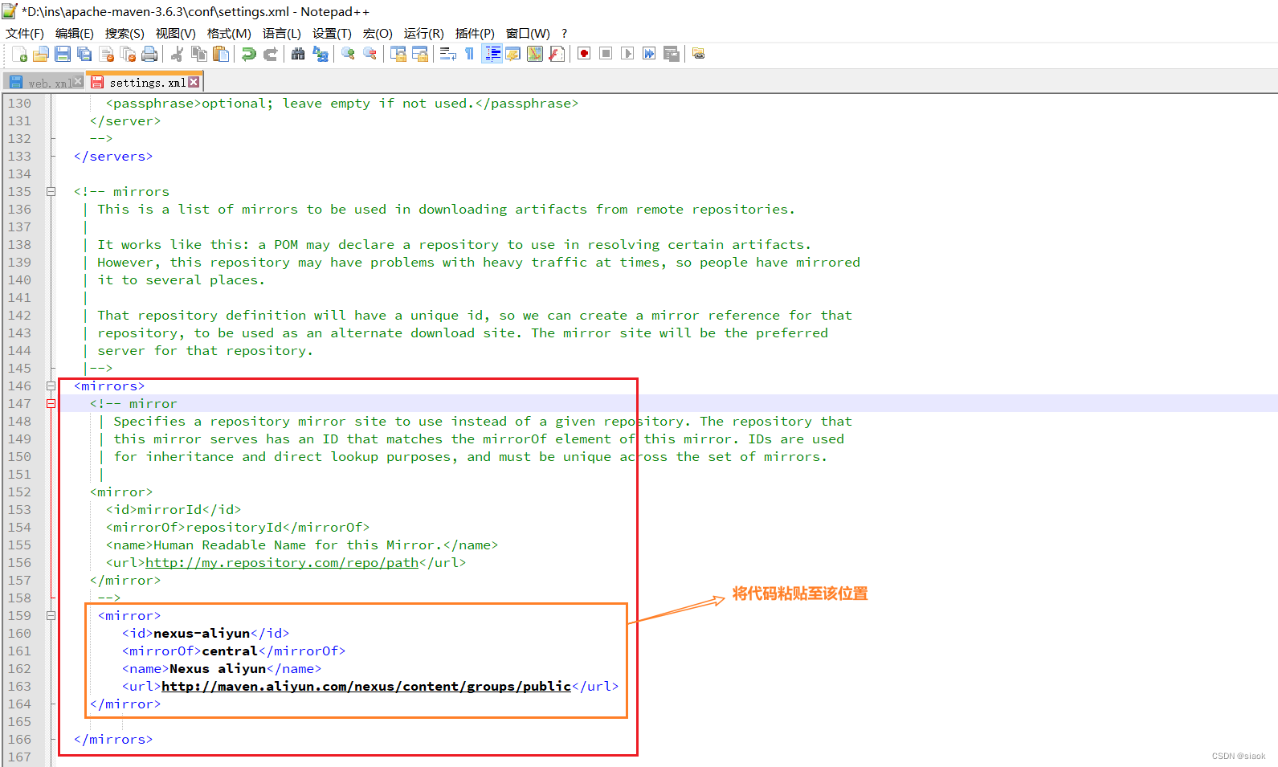Toggle show all characters pilcrow icon
The height and width of the screenshot is (767, 1278).
pos(469,54)
